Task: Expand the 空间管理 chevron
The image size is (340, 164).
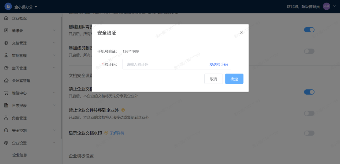Action: coord(54,68)
